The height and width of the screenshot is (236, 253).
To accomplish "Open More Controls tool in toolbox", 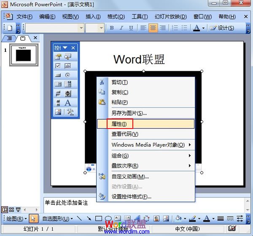I will [70, 112].
